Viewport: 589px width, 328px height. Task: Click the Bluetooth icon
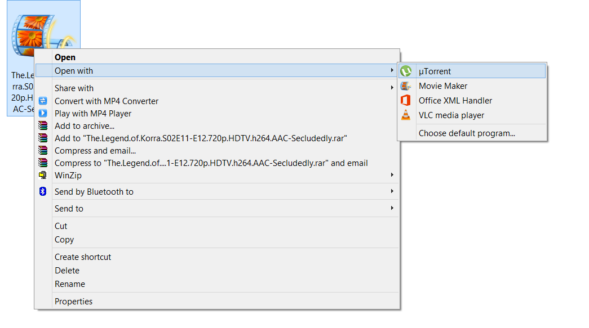(43, 191)
